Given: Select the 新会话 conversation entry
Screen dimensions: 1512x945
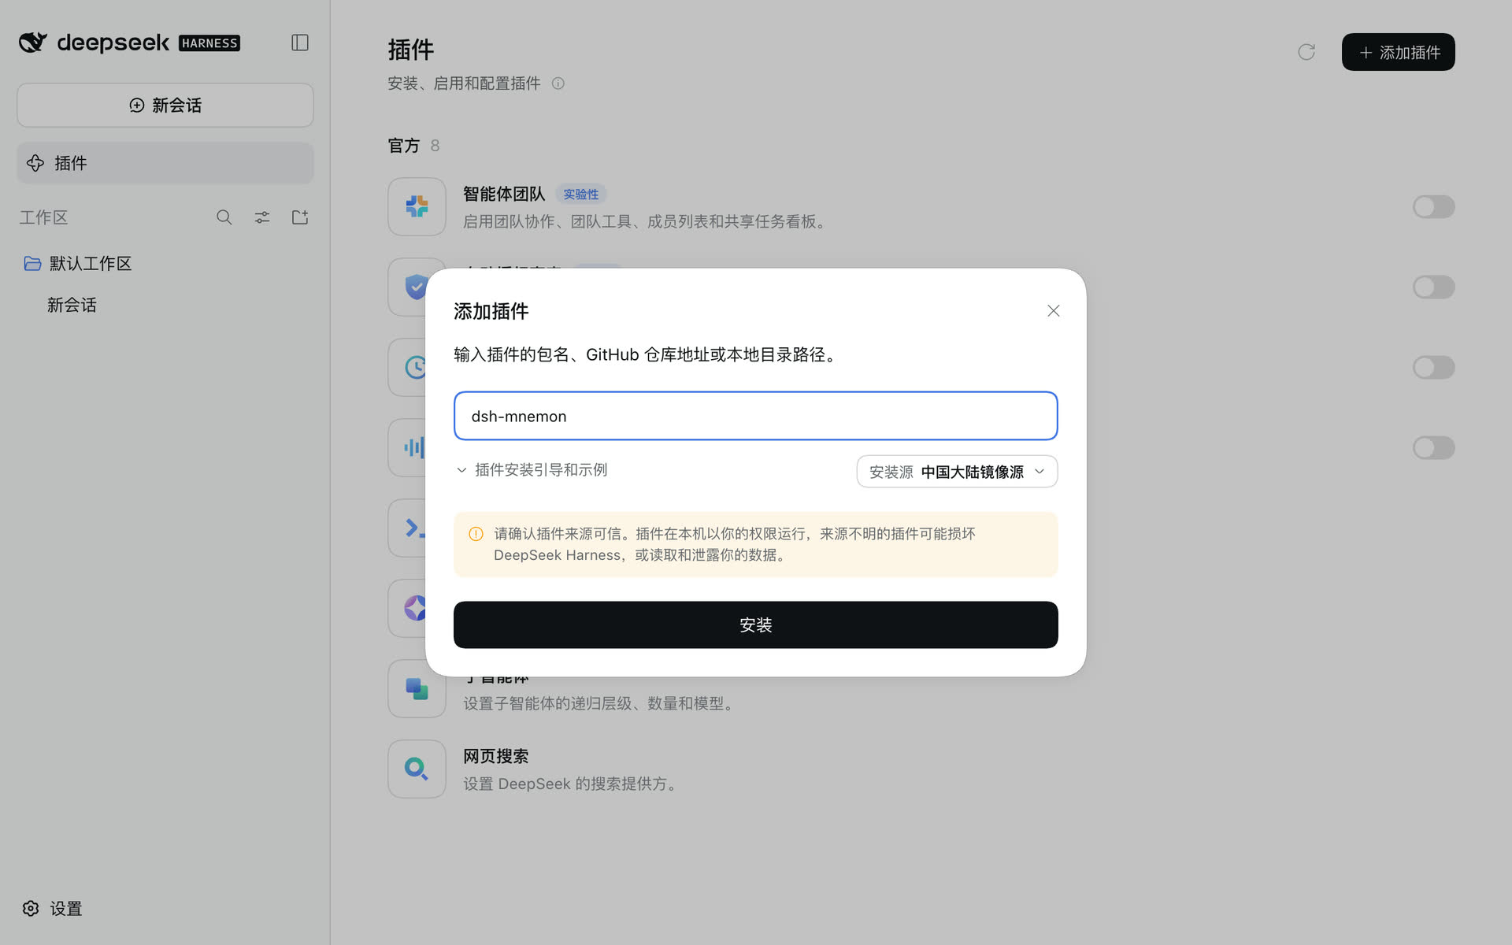Looking at the screenshot, I should point(72,306).
